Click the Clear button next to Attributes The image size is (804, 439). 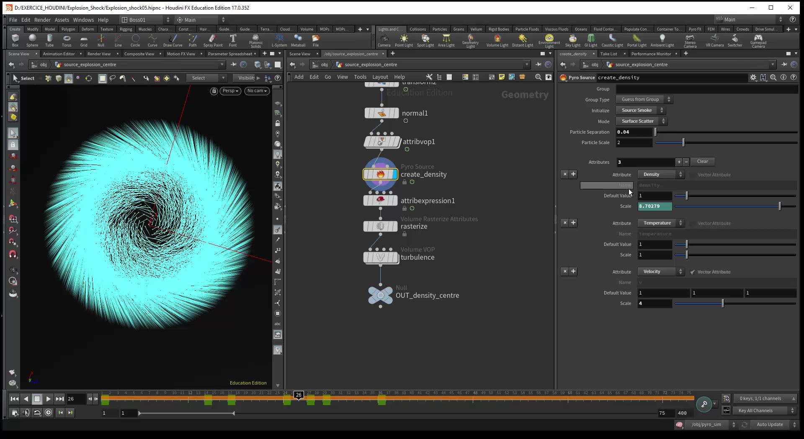[702, 162]
